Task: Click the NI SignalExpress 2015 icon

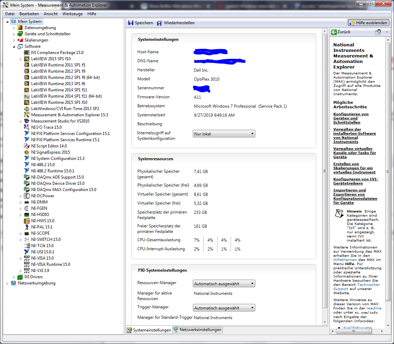Action: point(27,152)
